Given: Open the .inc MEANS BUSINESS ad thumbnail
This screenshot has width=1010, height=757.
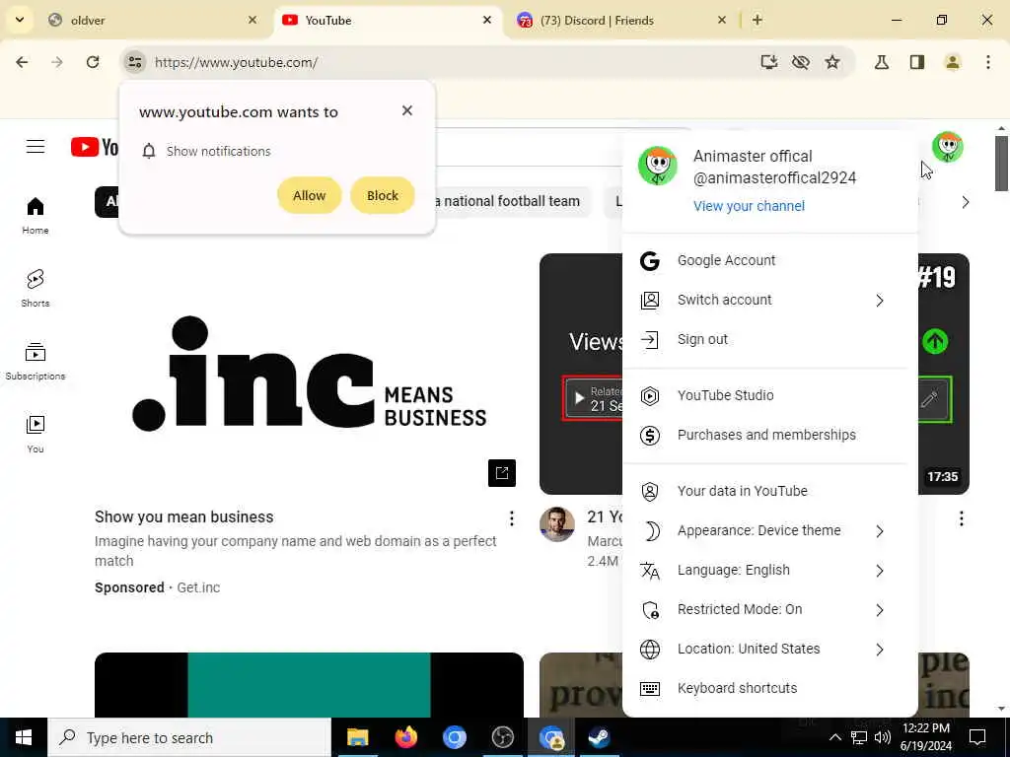Looking at the screenshot, I should 309,374.
